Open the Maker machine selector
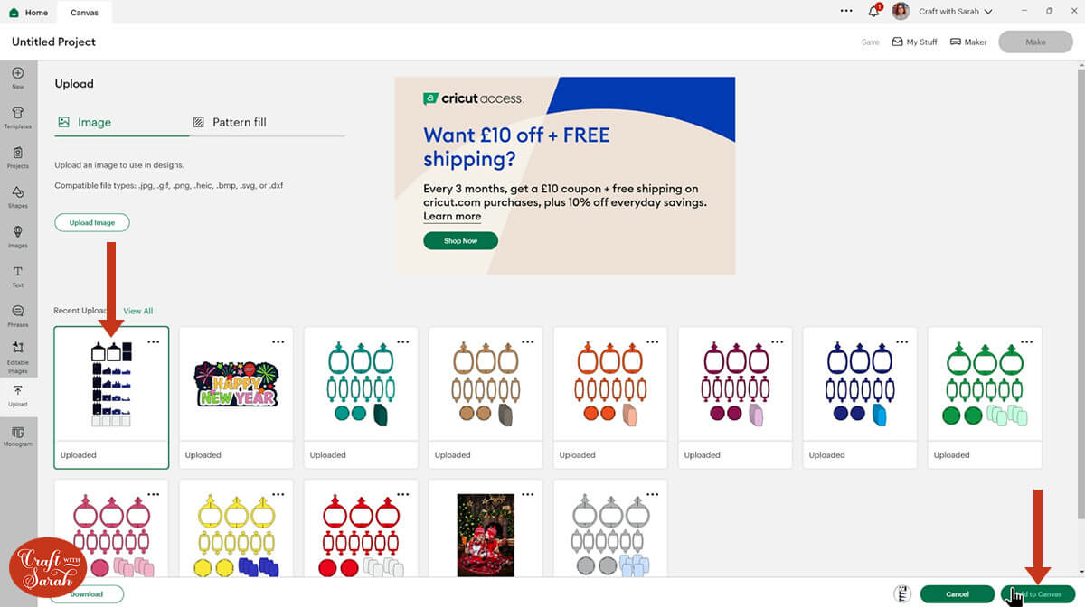The width and height of the screenshot is (1085, 607). click(x=968, y=42)
